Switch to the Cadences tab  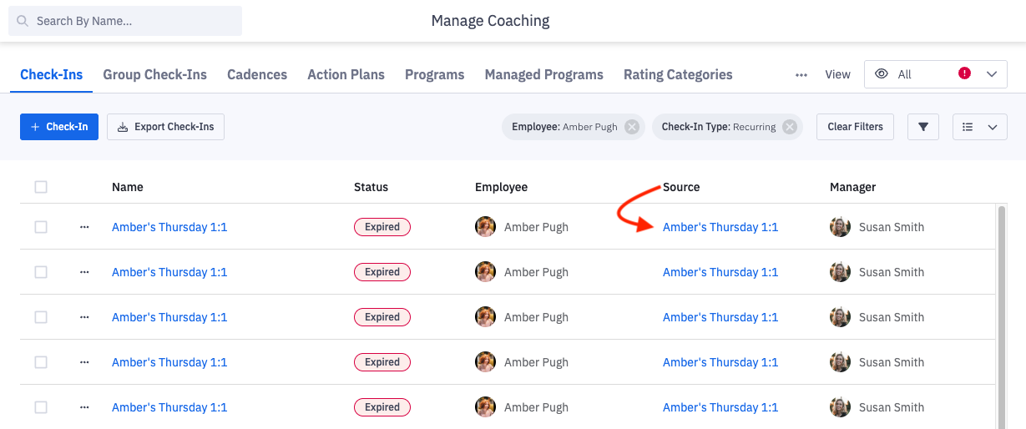257,74
